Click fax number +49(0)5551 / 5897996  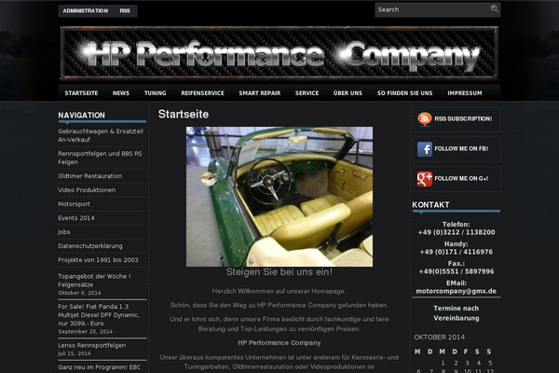457,271
